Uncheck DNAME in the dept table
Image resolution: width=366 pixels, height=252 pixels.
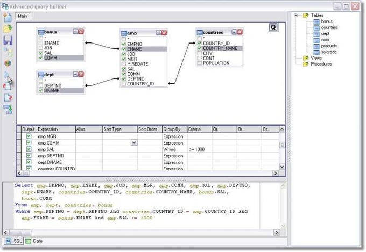tap(41, 90)
